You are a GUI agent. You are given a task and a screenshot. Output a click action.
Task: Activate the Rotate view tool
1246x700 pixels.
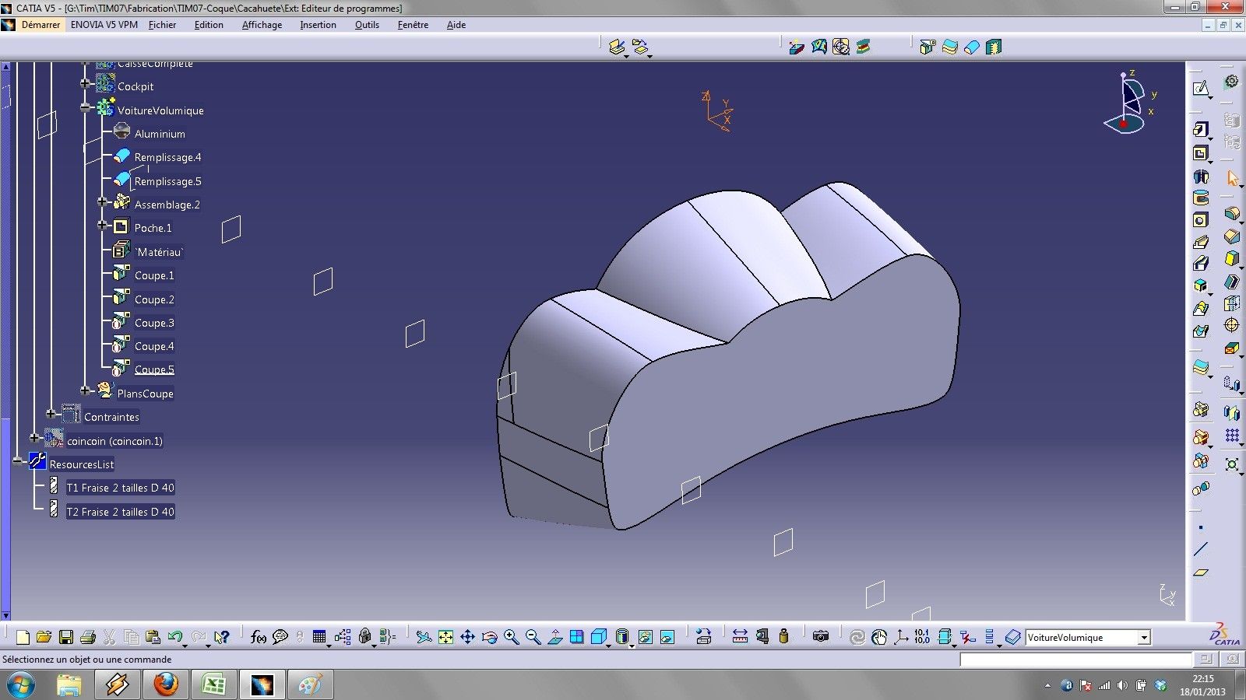pos(489,638)
